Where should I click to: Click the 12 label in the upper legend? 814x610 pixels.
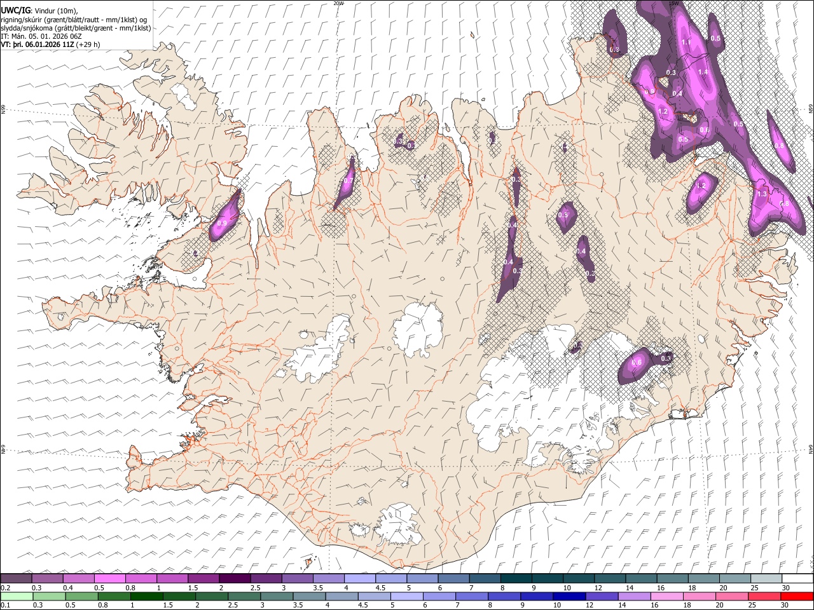pos(597,588)
